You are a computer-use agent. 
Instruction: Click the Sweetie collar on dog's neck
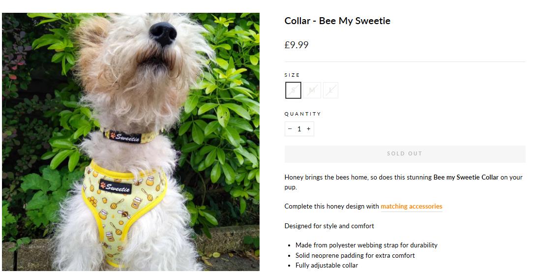[x=125, y=137]
